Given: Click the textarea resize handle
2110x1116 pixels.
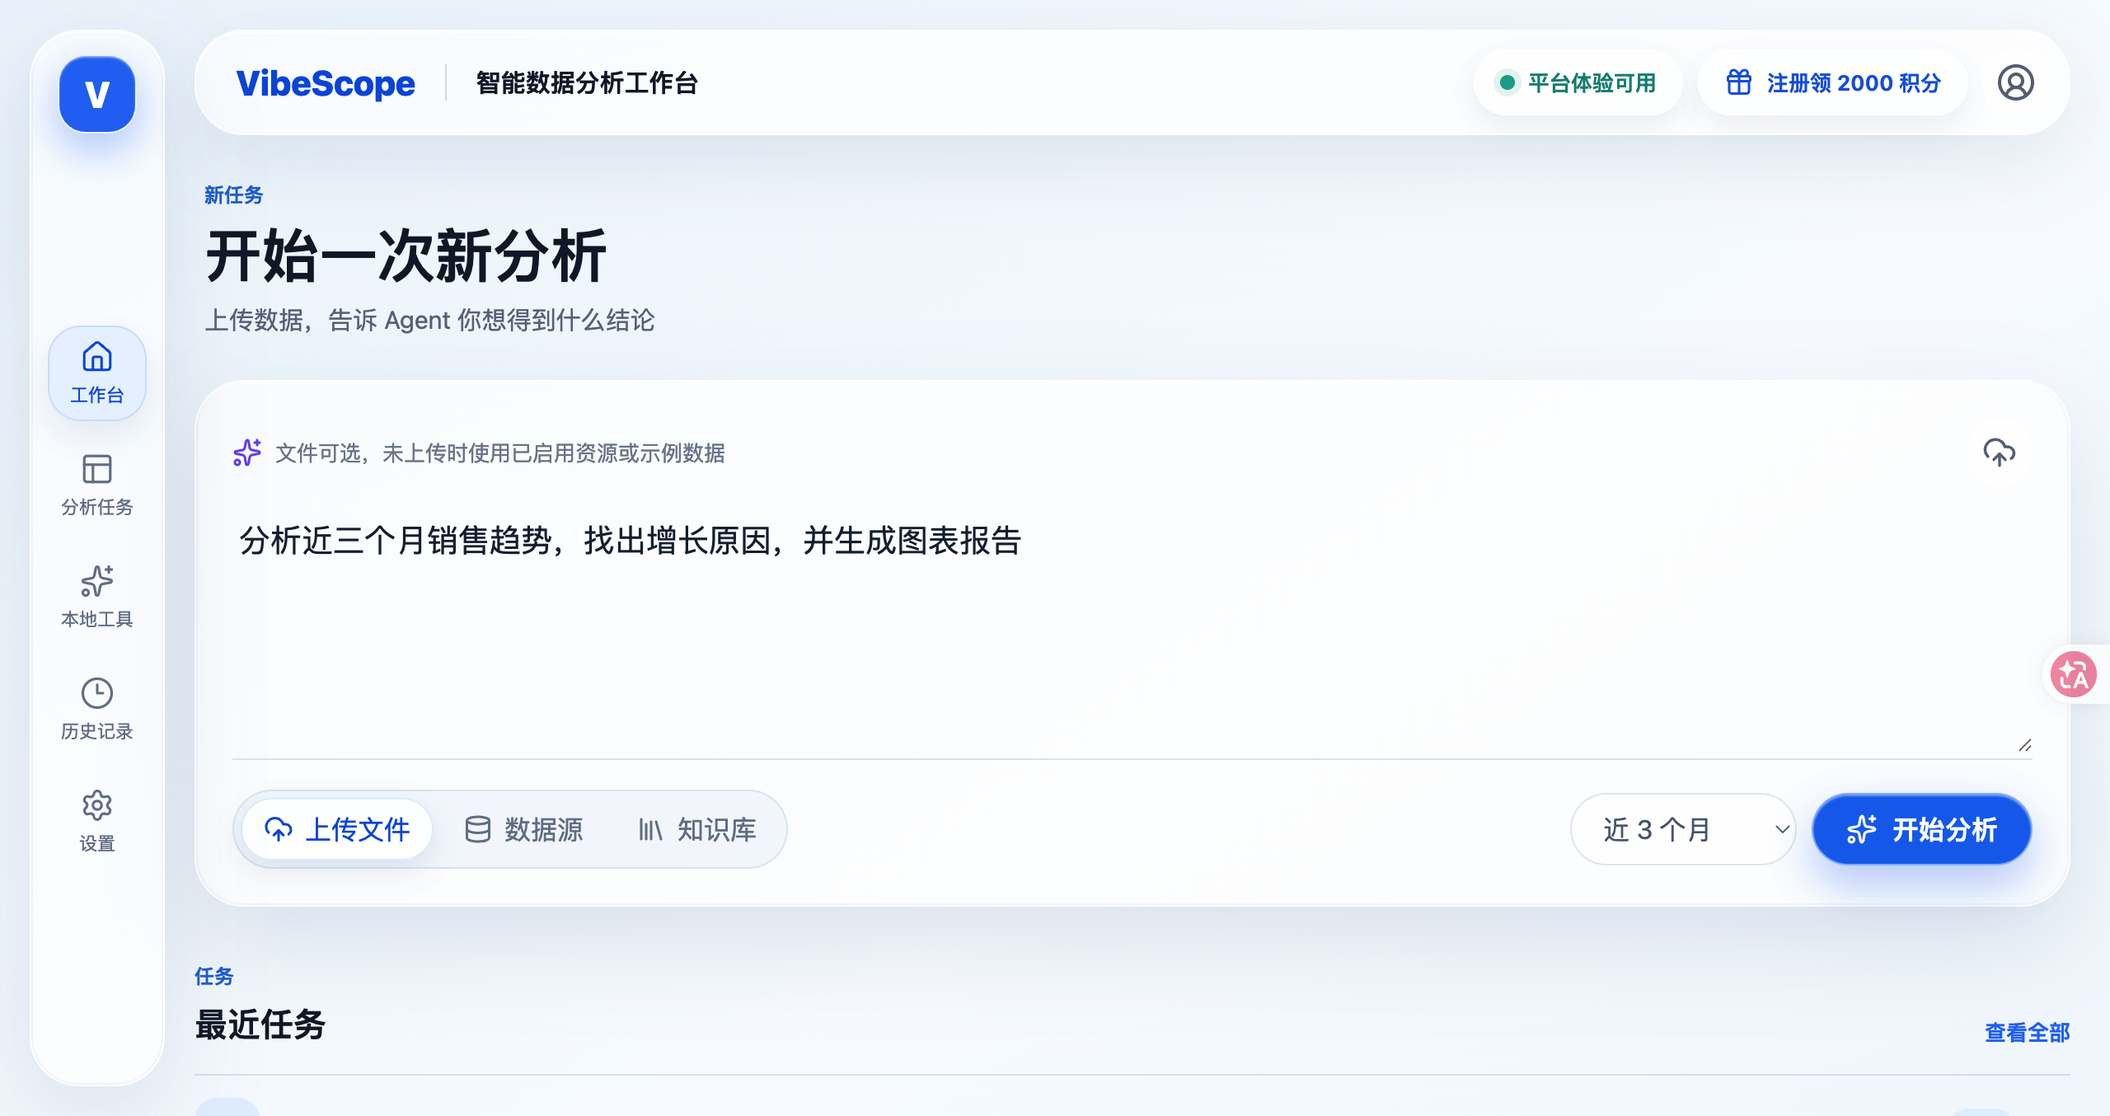Looking at the screenshot, I should [x=2024, y=745].
